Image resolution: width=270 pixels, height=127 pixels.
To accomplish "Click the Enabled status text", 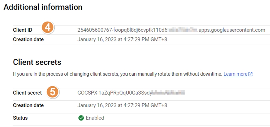I will [x=95, y=118].
